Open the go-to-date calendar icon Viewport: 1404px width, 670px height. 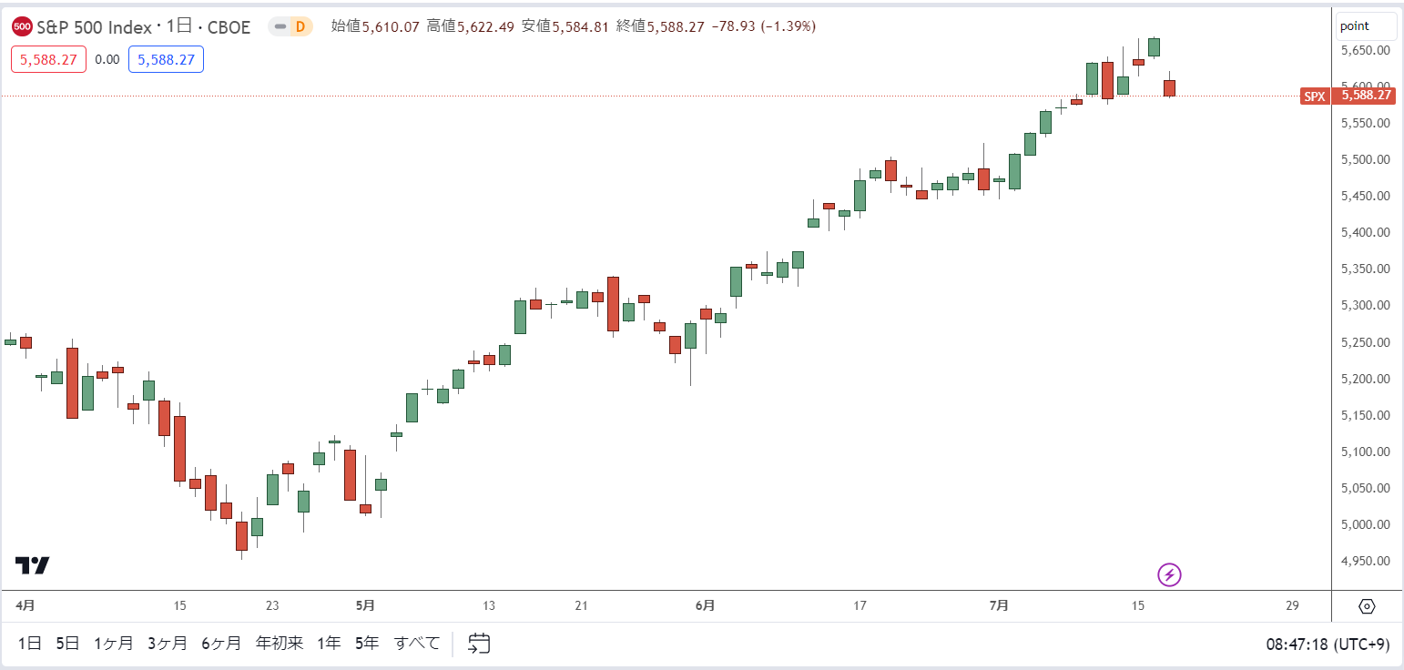[x=479, y=644]
